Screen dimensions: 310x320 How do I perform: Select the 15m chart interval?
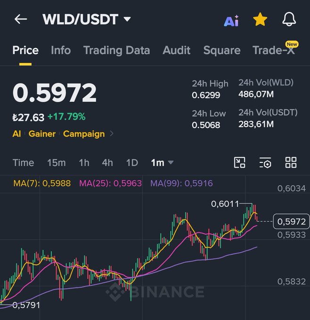[57, 163]
